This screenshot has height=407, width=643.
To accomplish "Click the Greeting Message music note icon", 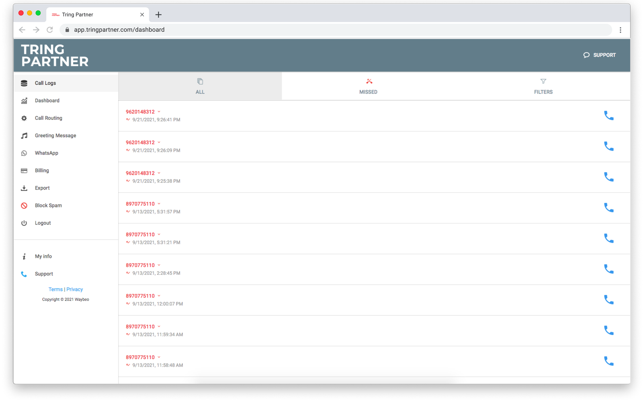I will [x=24, y=136].
